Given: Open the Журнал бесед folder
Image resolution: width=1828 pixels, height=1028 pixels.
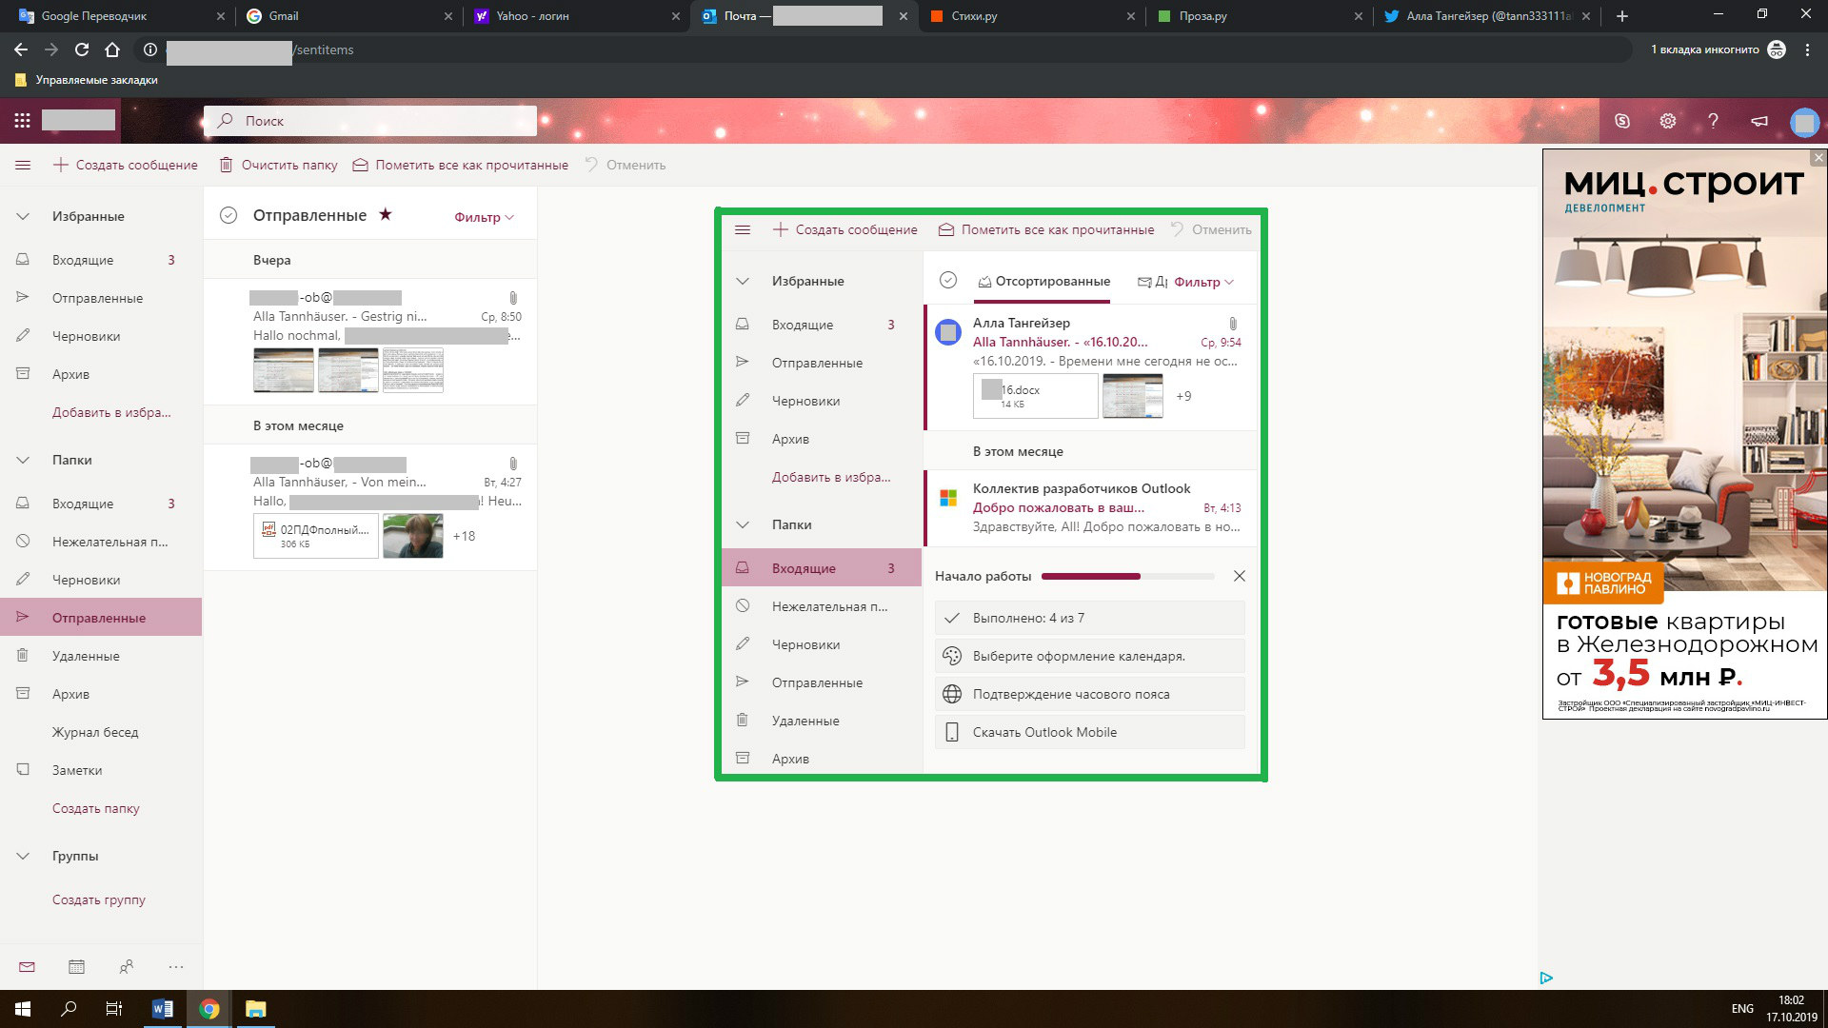Looking at the screenshot, I should point(101,732).
